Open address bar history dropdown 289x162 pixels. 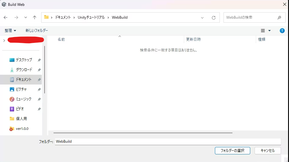[202, 18]
